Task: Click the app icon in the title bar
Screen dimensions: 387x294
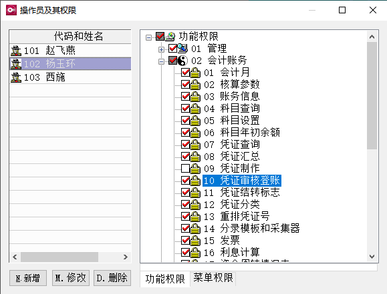Action: point(11,10)
